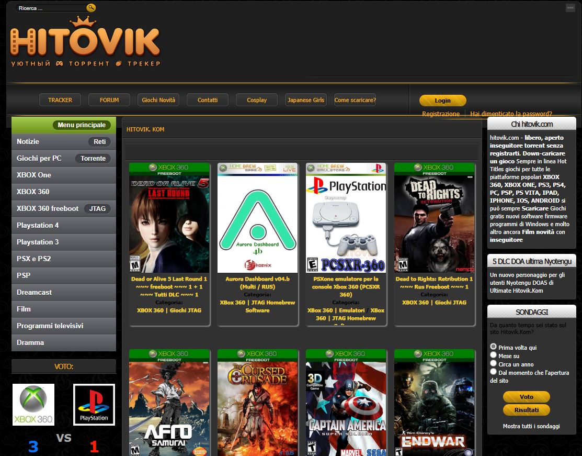The height and width of the screenshot is (456, 582).
Task: Open XBOX 360 category
Action: (x=64, y=192)
